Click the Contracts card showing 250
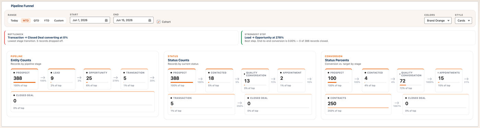 coord(358,104)
